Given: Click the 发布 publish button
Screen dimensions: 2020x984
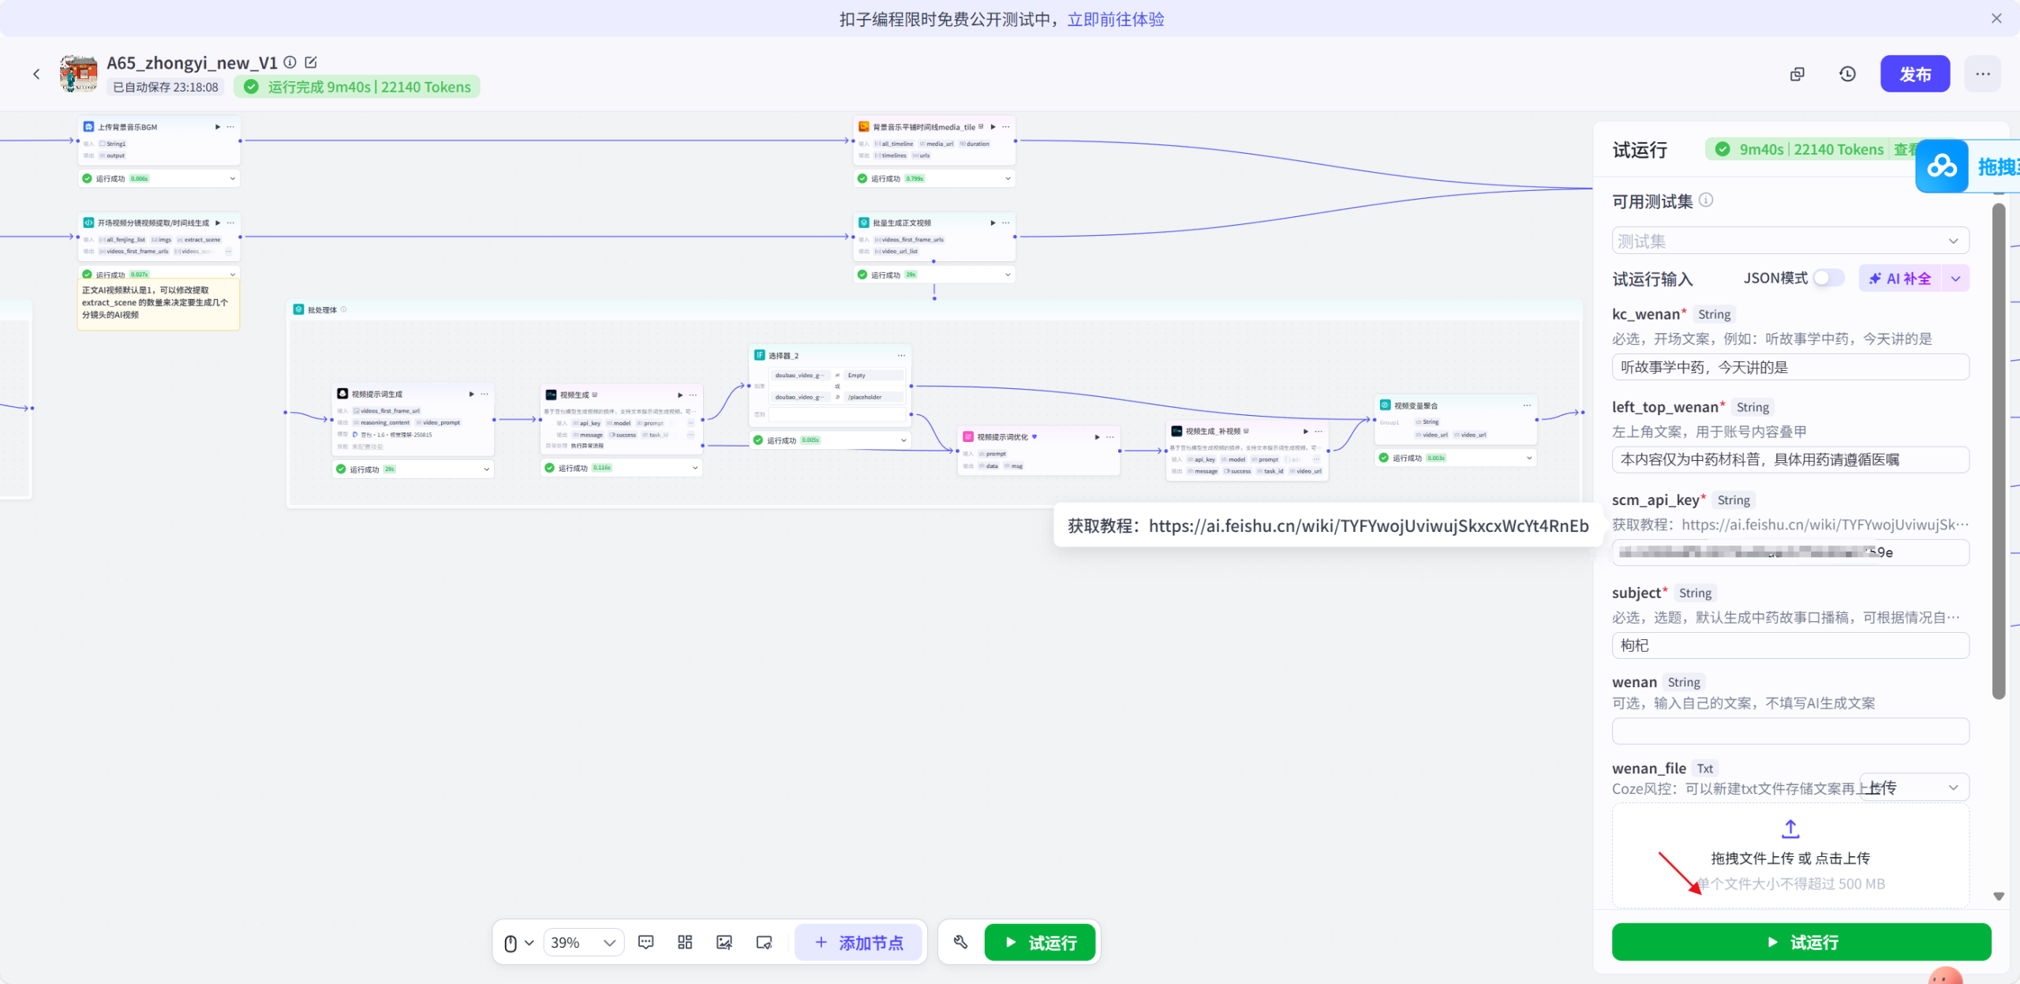Looking at the screenshot, I should pyautogui.click(x=1914, y=74).
